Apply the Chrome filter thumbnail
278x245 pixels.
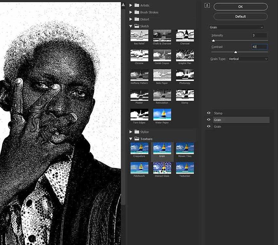pyautogui.click(x=139, y=55)
